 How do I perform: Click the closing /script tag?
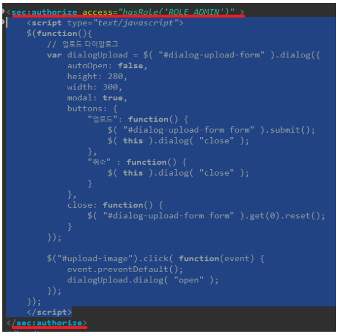pos(49,312)
